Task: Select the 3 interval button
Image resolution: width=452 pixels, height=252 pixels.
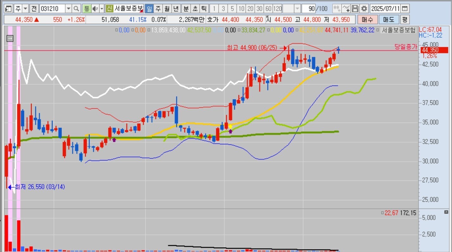Action: (223, 9)
